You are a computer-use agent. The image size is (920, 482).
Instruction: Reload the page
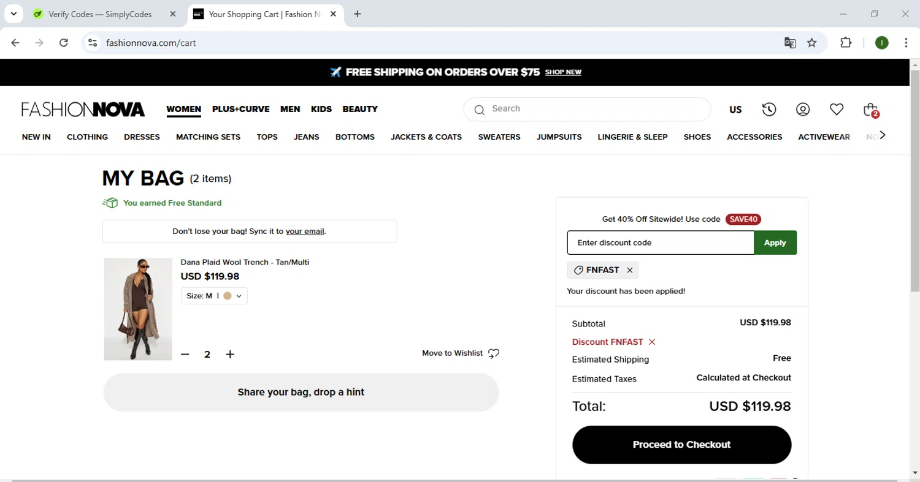64,43
